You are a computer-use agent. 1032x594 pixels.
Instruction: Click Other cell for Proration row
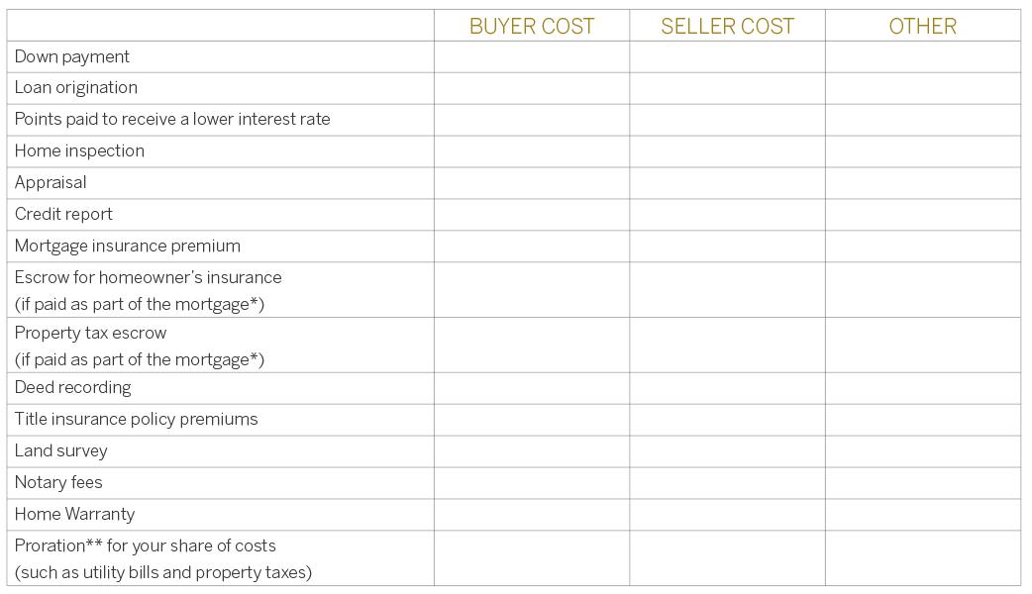pyautogui.click(x=922, y=558)
